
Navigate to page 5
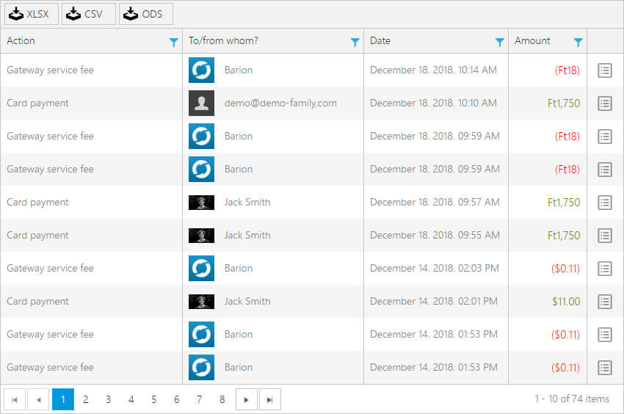tap(153, 399)
